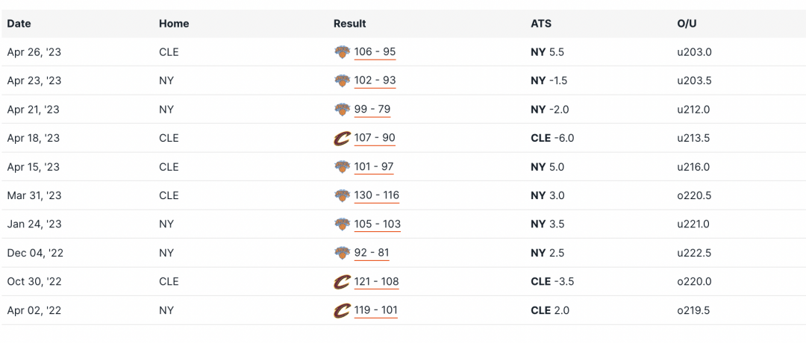Screen dimensions: 806x343
Task: Click Knicks logo beside 105 - 103 score
Action: tap(342, 224)
